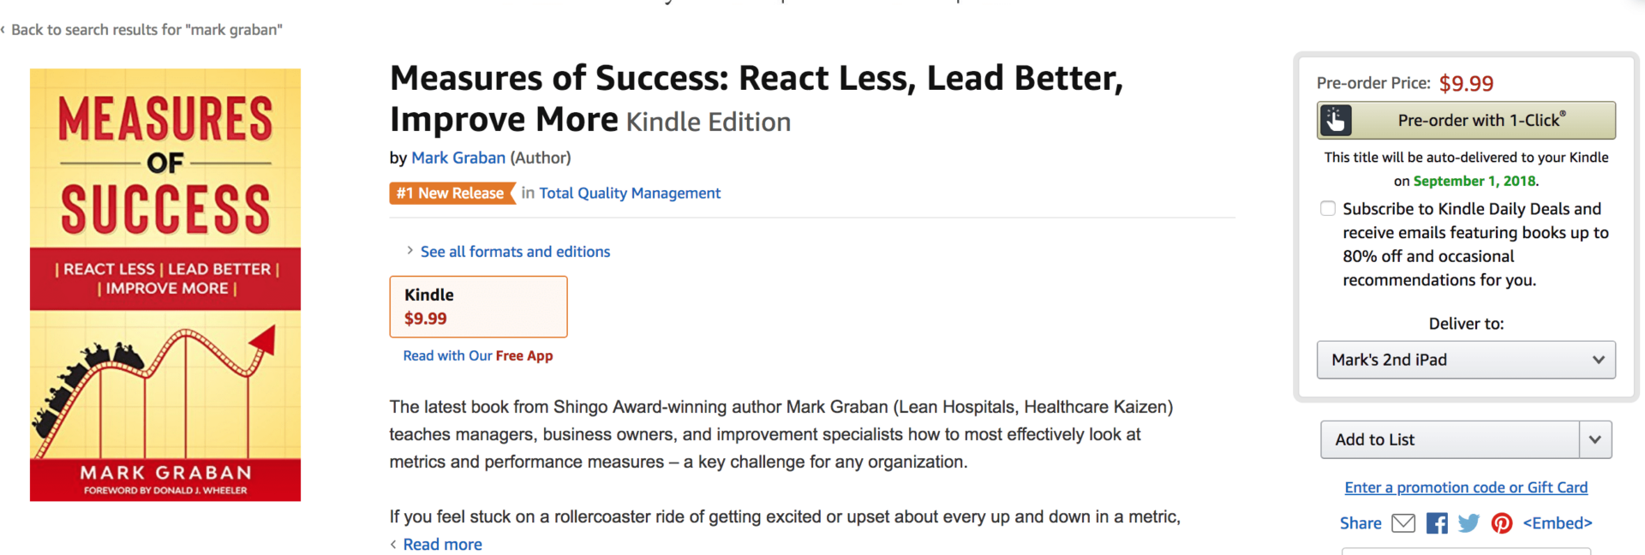
Task: Open Mark Graban author link
Action: (458, 158)
